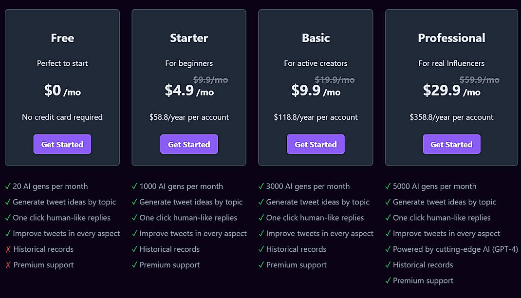Click the checkmark beside Starter's "Historical records"
The image size is (521, 298).
tap(134, 249)
